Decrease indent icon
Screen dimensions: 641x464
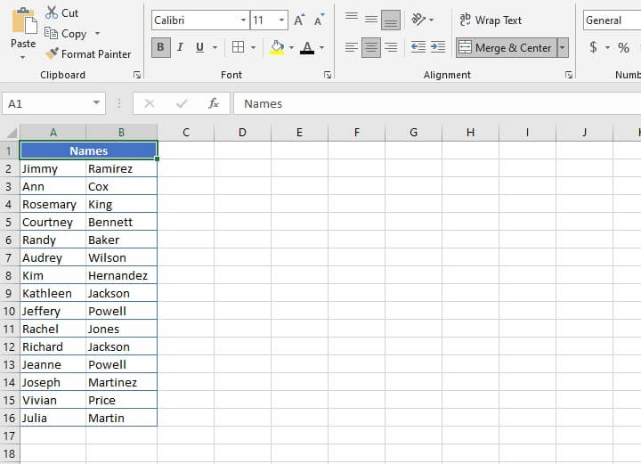click(x=418, y=47)
